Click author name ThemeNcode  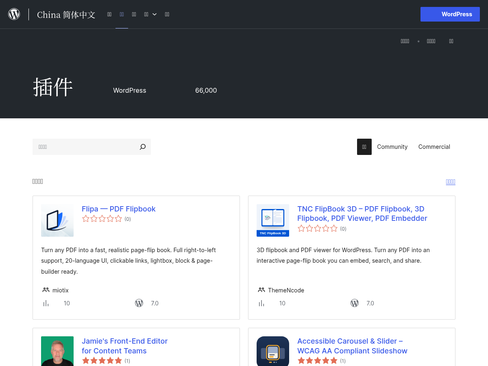(286, 290)
